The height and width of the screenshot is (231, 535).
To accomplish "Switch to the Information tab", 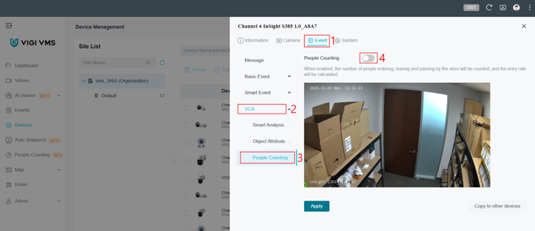I will point(253,40).
